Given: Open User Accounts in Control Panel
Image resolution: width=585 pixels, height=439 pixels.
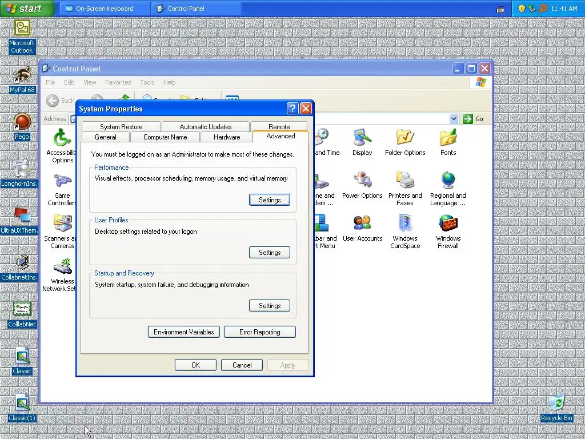Looking at the screenshot, I should pyautogui.click(x=362, y=228).
